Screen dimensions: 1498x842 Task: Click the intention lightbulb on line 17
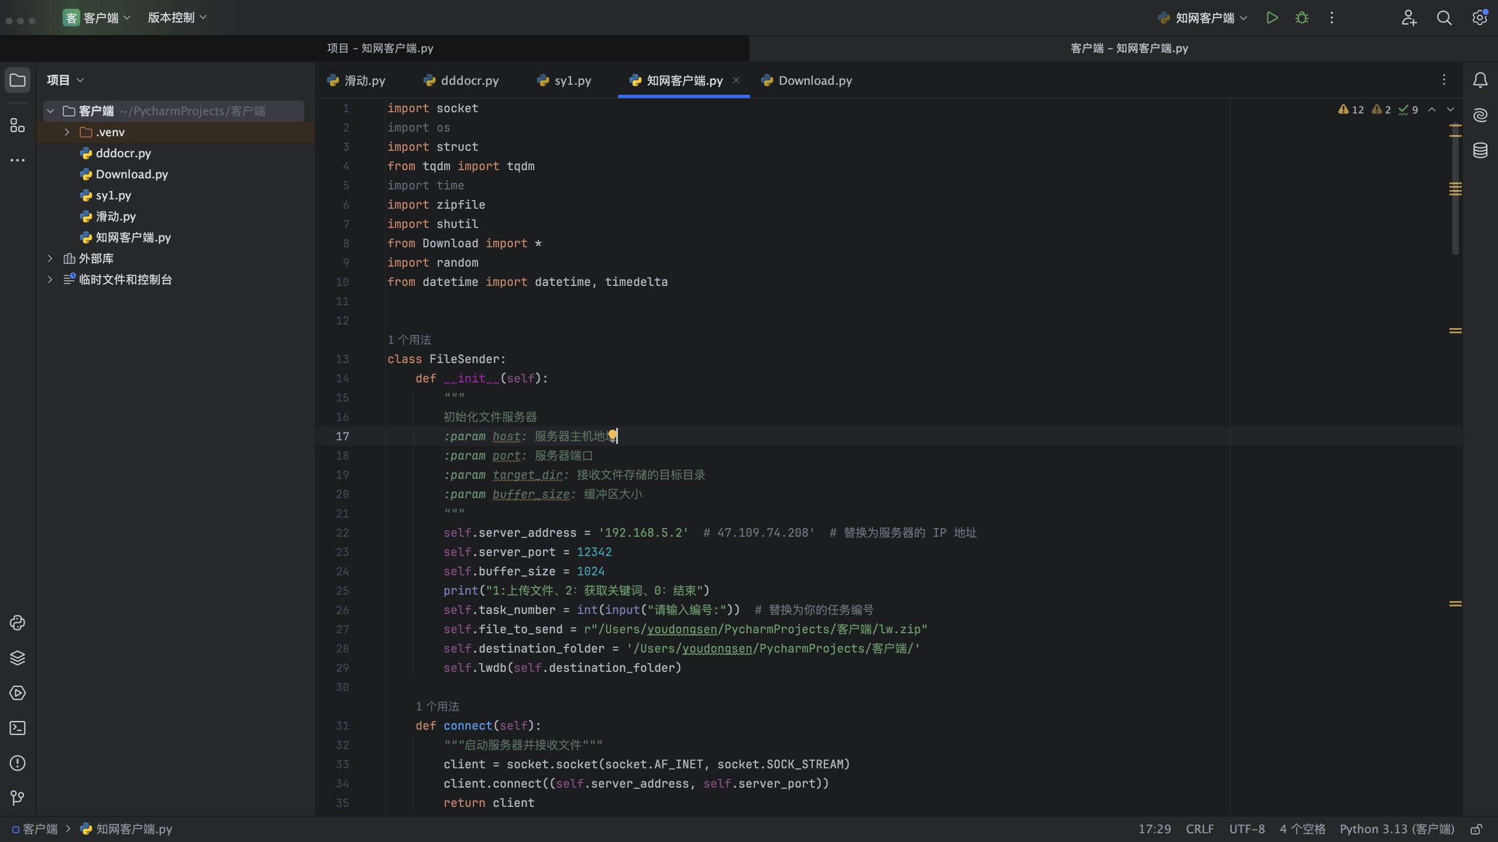pos(612,435)
